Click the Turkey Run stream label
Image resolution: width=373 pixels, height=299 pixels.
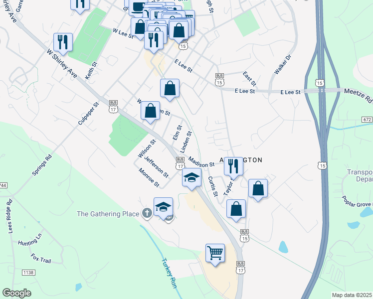[169, 273]
